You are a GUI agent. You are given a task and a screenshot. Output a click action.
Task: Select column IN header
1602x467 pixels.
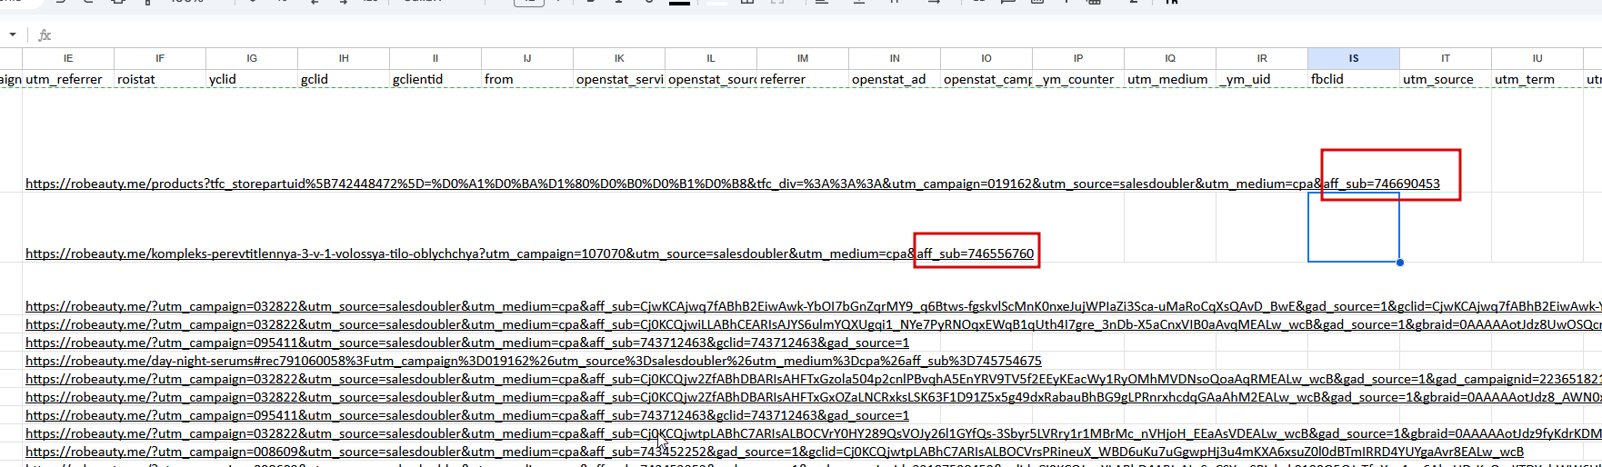895,58
